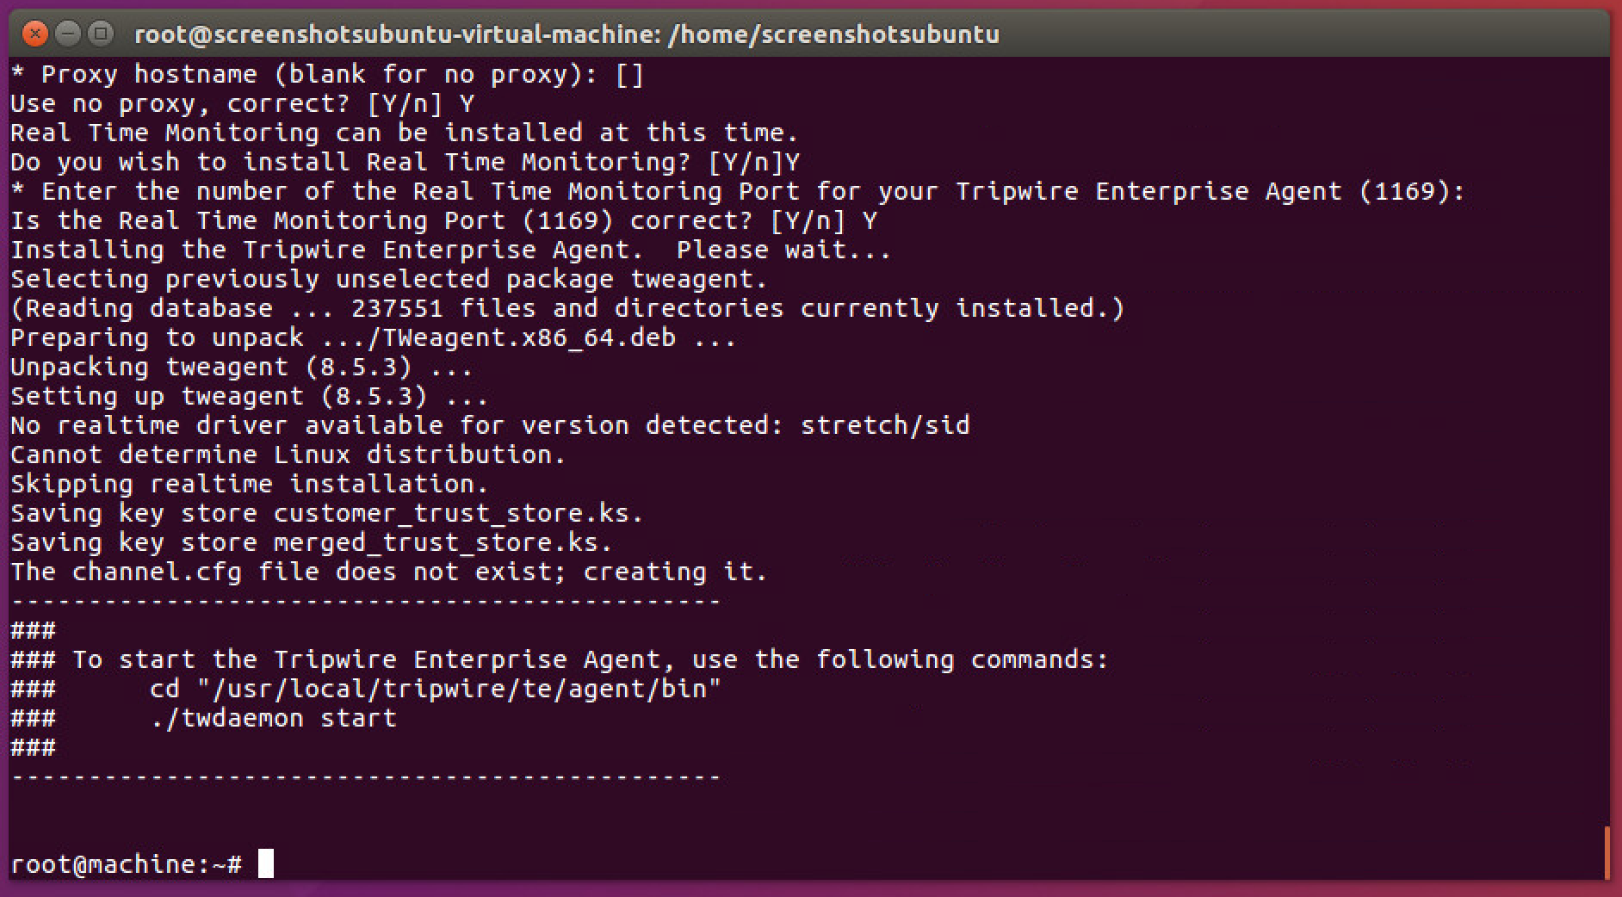Click the "customer_trust_store.ks" filename text
The height and width of the screenshot is (897, 1622).
click(x=456, y=513)
